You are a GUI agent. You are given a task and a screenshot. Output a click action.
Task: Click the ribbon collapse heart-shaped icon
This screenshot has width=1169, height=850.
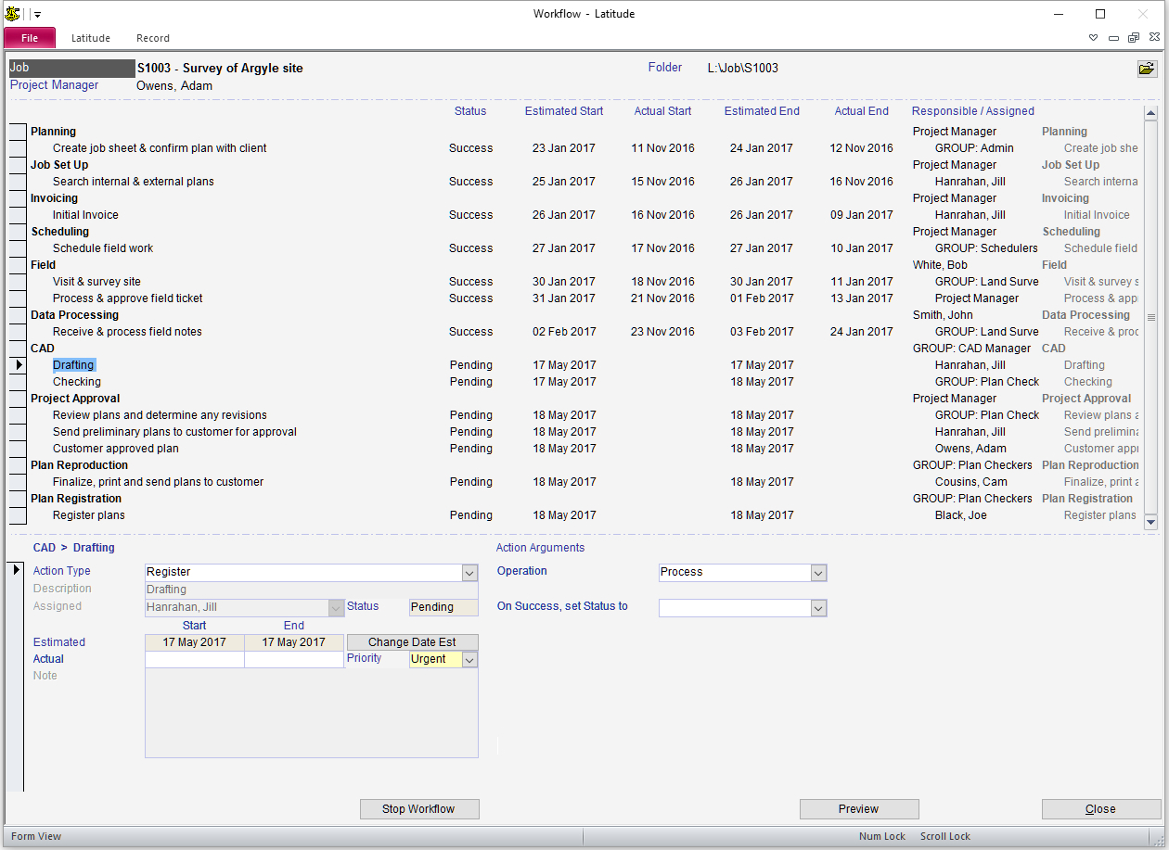[1093, 38]
